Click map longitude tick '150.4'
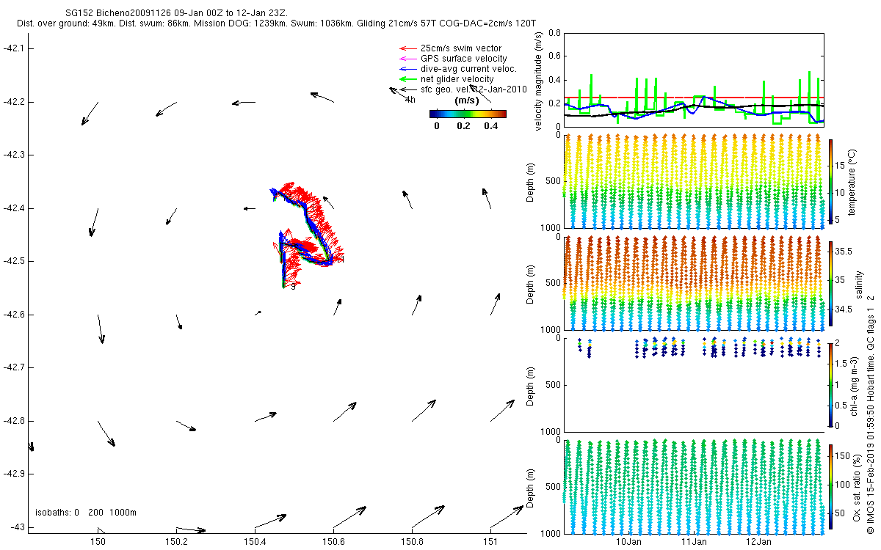Screen dimensions: 881x550 pos(255,541)
